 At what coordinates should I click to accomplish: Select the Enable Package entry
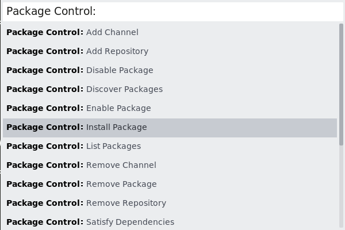pyautogui.click(x=118, y=108)
